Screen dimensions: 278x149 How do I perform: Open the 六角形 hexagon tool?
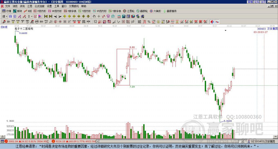click(155, 11)
